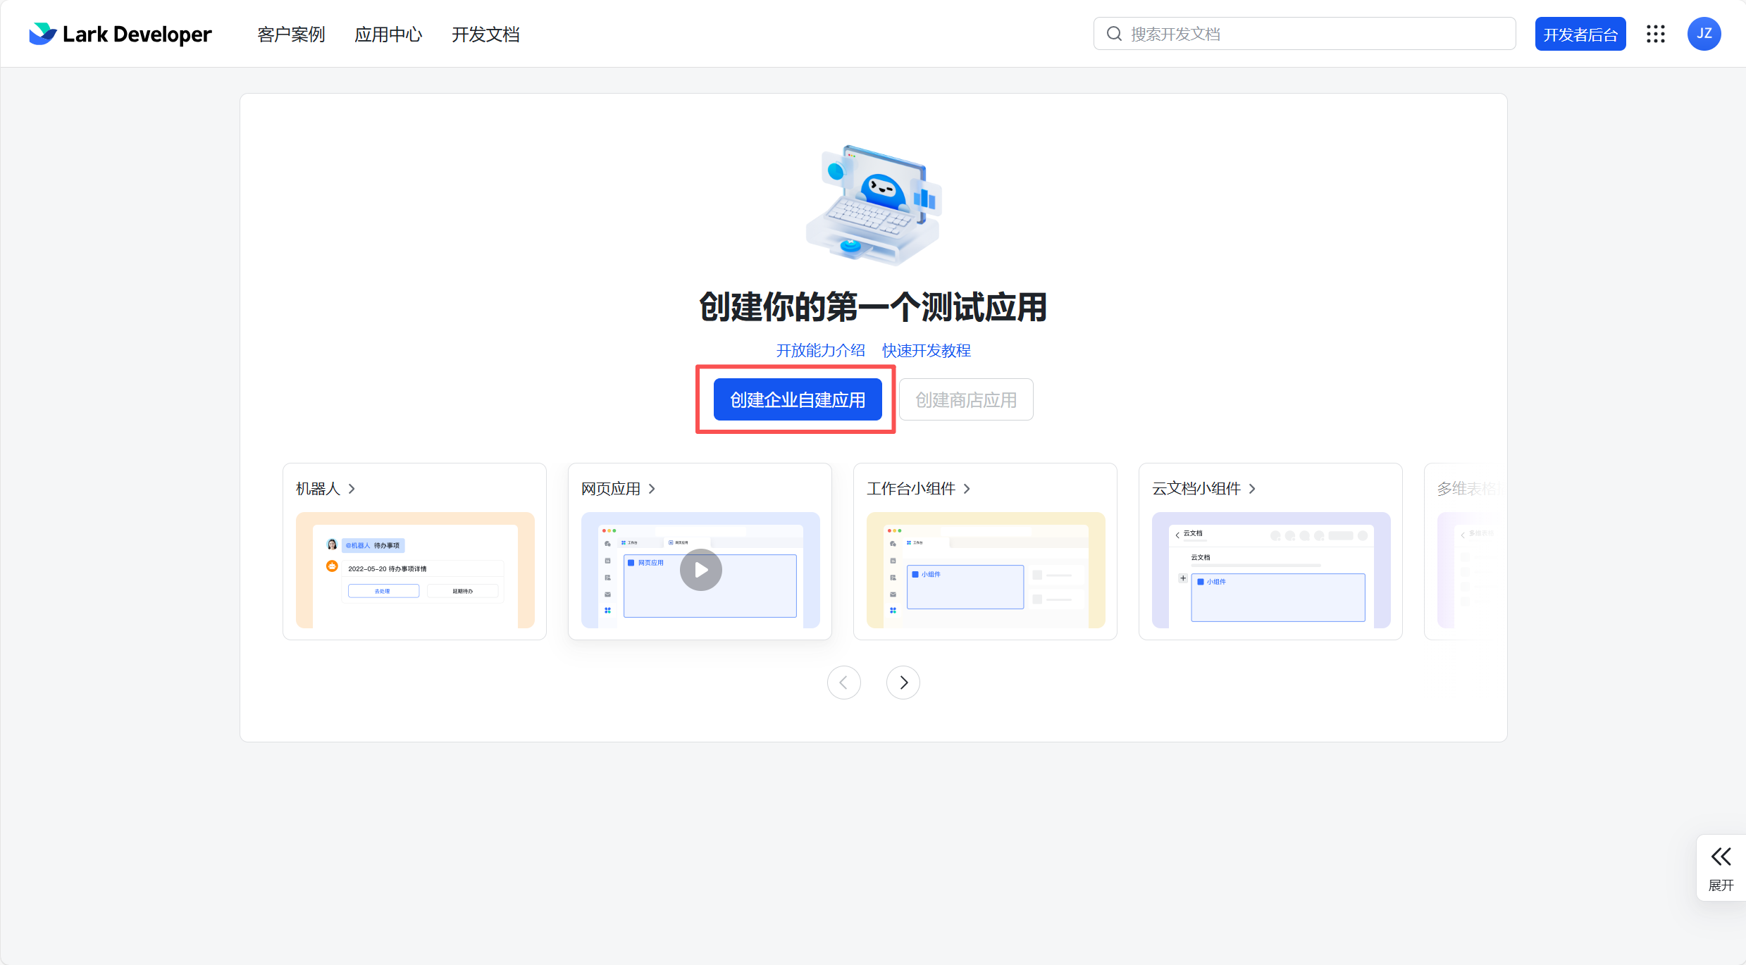This screenshot has width=1746, height=965.
Task: Expand the collapsed 展开 side panel
Action: point(1721,867)
